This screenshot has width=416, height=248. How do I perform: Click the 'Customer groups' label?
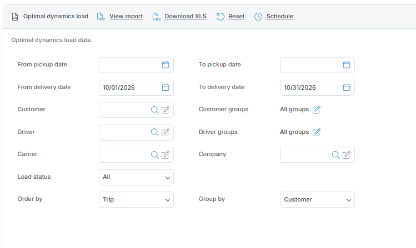(x=223, y=110)
